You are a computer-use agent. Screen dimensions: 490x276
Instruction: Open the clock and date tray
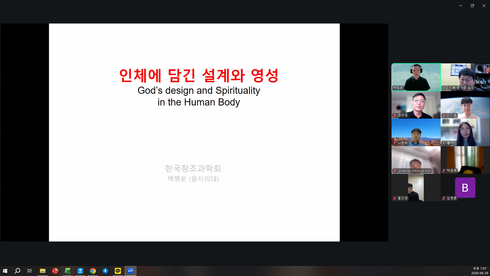[x=480, y=271]
